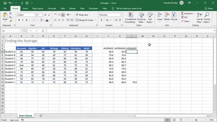
Task: Toggle Italic formatting
Action: tap(23, 20)
